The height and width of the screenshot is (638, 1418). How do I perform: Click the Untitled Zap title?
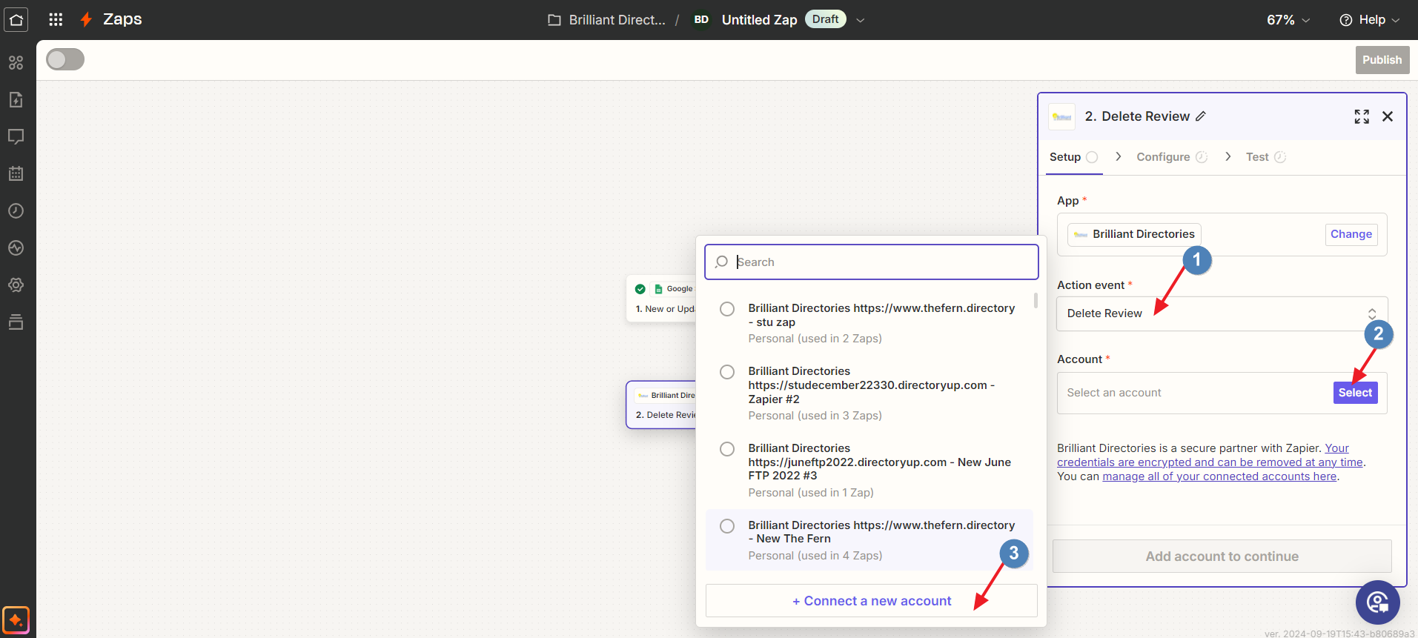click(759, 20)
